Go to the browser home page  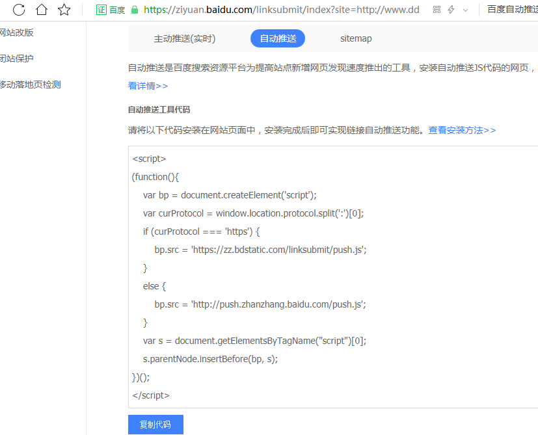(42, 10)
